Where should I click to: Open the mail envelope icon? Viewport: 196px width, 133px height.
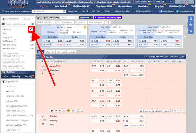point(29,19)
